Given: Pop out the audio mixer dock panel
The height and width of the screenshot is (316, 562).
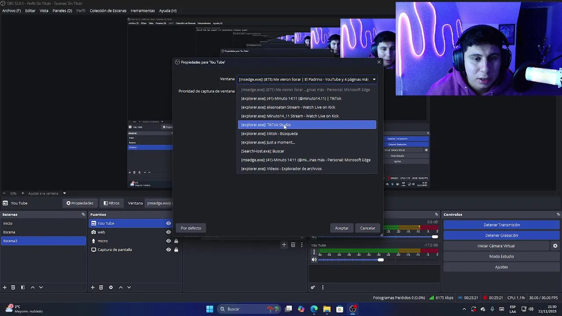Looking at the screenshot, I should tap(436, 215).
